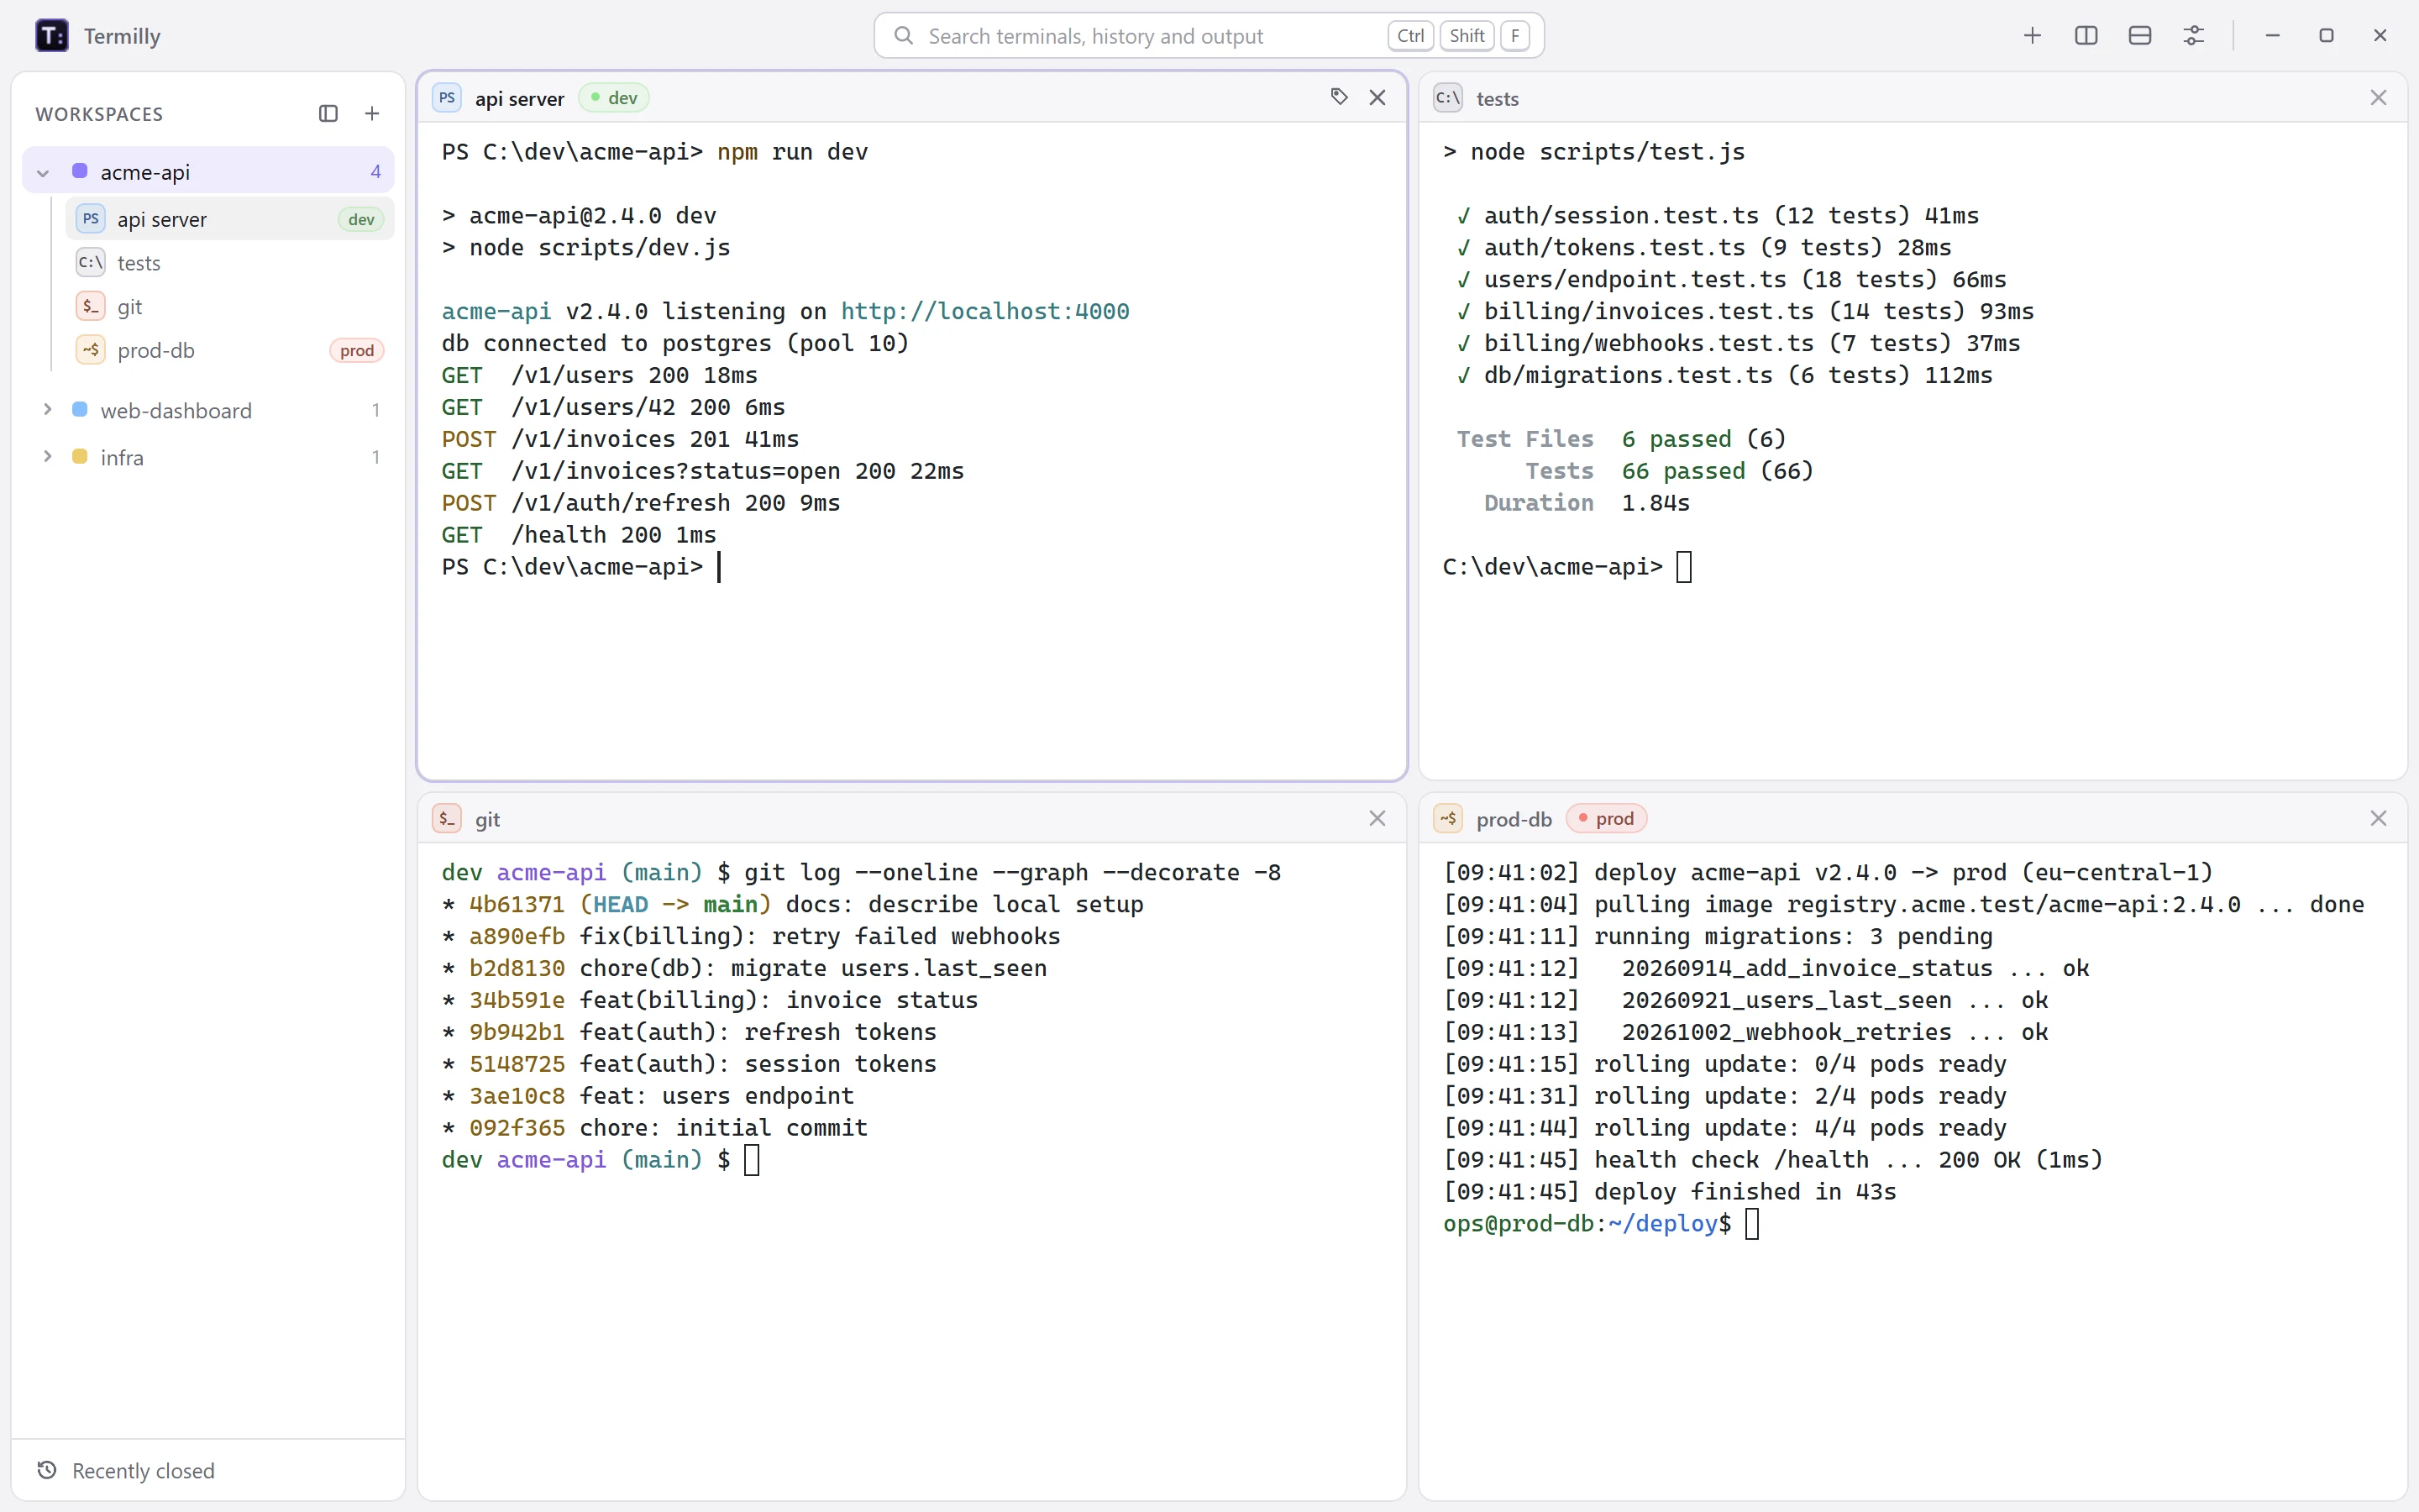Screen dimensions: 2419x1512
Task: Close the tests pane
Action: click(x=2378, y=98)
